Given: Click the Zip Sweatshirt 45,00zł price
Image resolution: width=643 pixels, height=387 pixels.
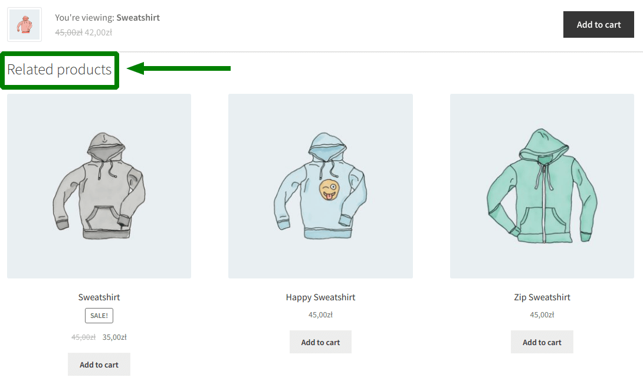Looking at the screenshot, I should tap(542, 315).
